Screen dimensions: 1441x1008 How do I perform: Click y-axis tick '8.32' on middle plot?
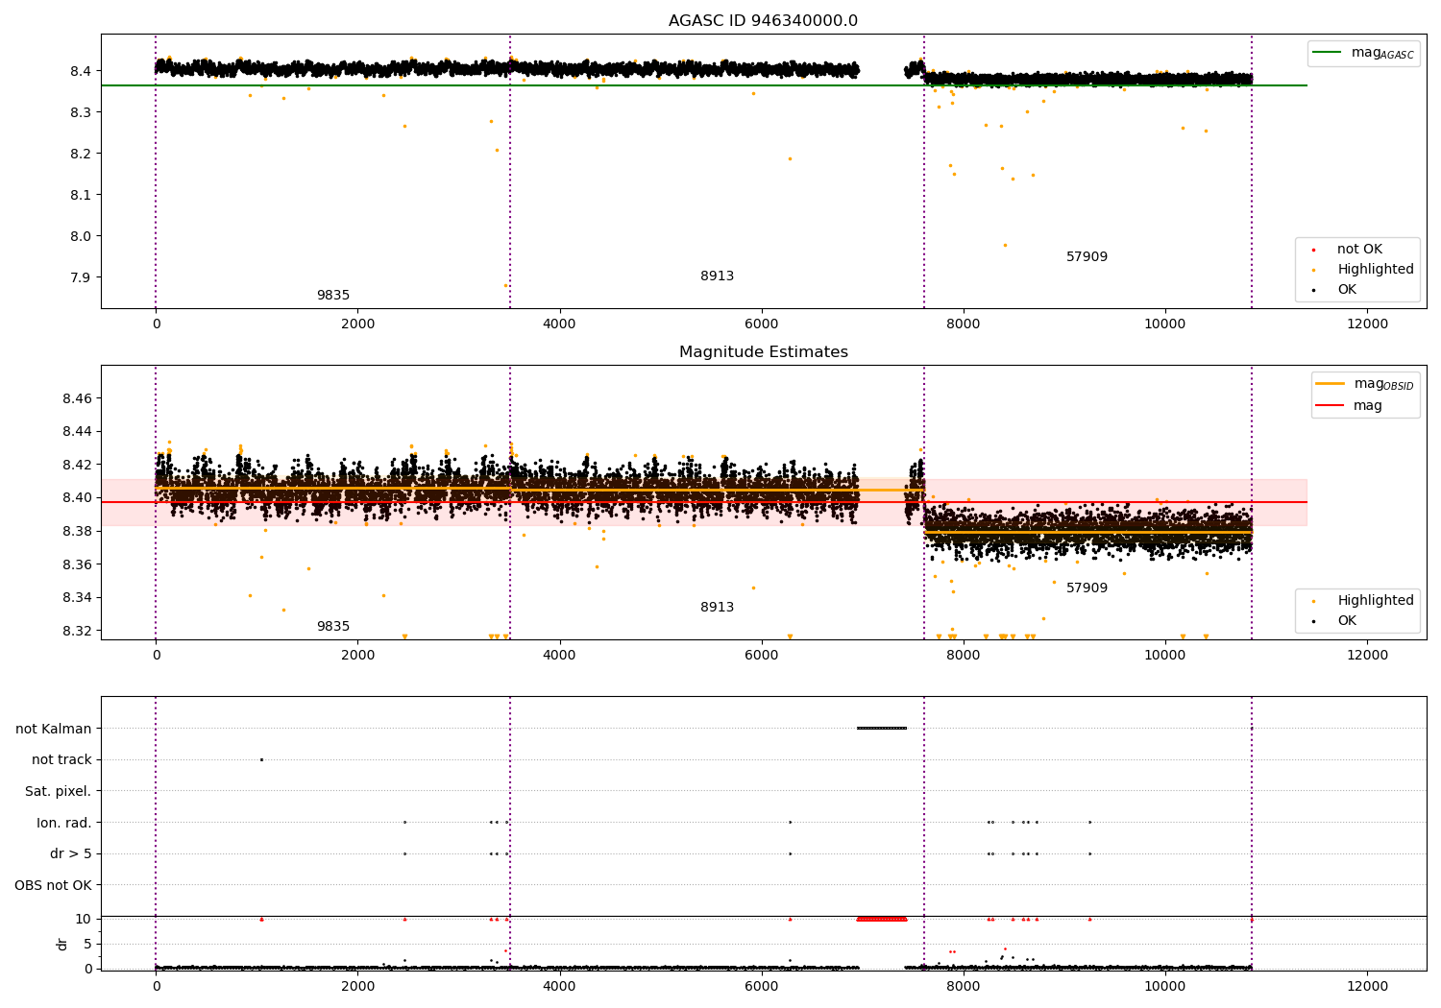click(x=77, y=631)
